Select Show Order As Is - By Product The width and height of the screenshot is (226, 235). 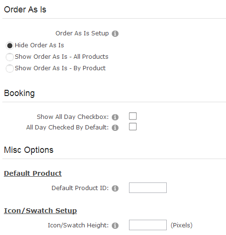coord(10,68)
